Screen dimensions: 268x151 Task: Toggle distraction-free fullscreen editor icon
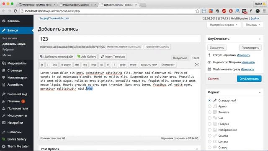[197, 65]
